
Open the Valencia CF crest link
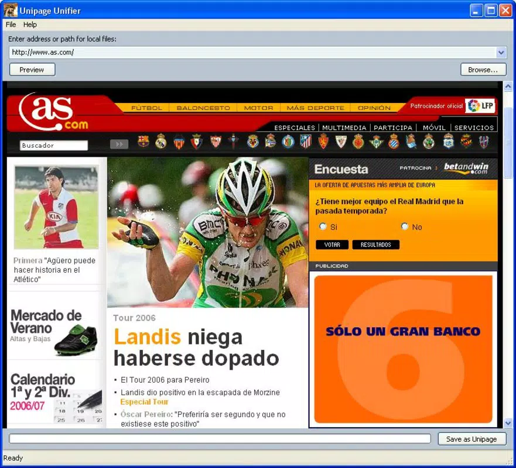(x=179, y=142)
